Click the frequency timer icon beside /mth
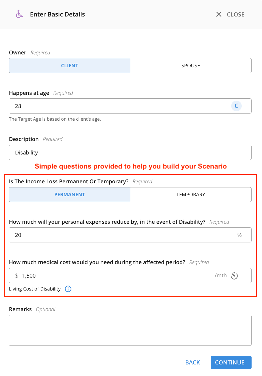This screenshot has width=262, height=376. click(x=234, y=276)
